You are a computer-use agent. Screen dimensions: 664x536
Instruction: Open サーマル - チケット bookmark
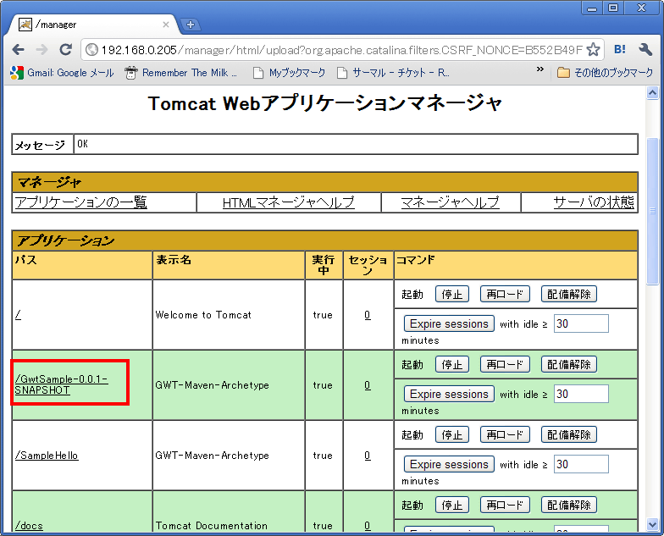(x=393, y=73)
